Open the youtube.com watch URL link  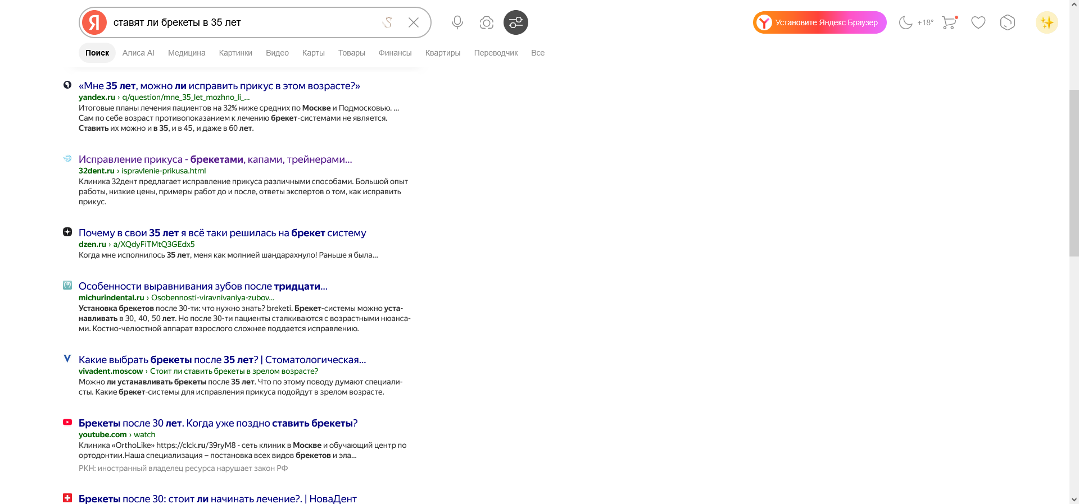pos(117,434)
